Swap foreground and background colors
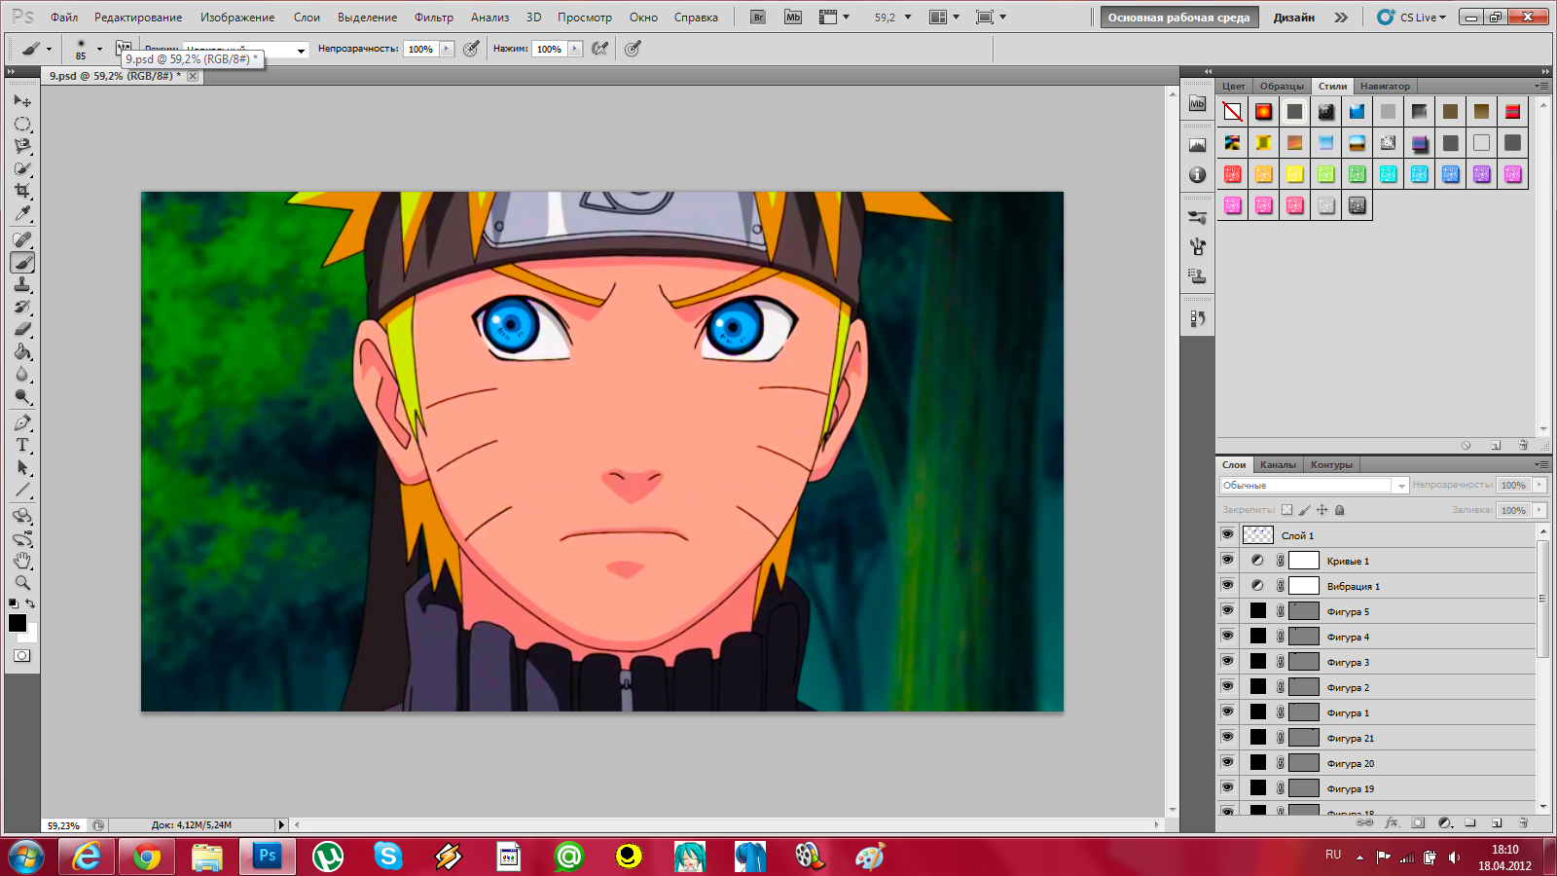 click(x=30, y=603)
